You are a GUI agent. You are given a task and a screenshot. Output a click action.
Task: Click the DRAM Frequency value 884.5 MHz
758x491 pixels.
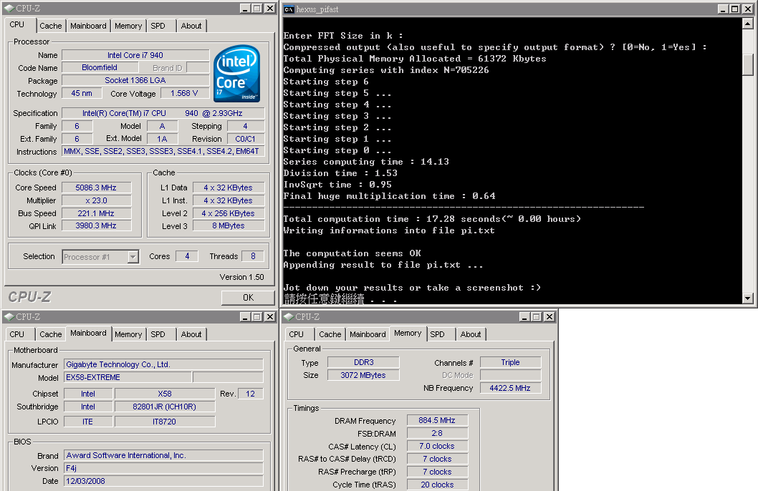coord(438,421)
